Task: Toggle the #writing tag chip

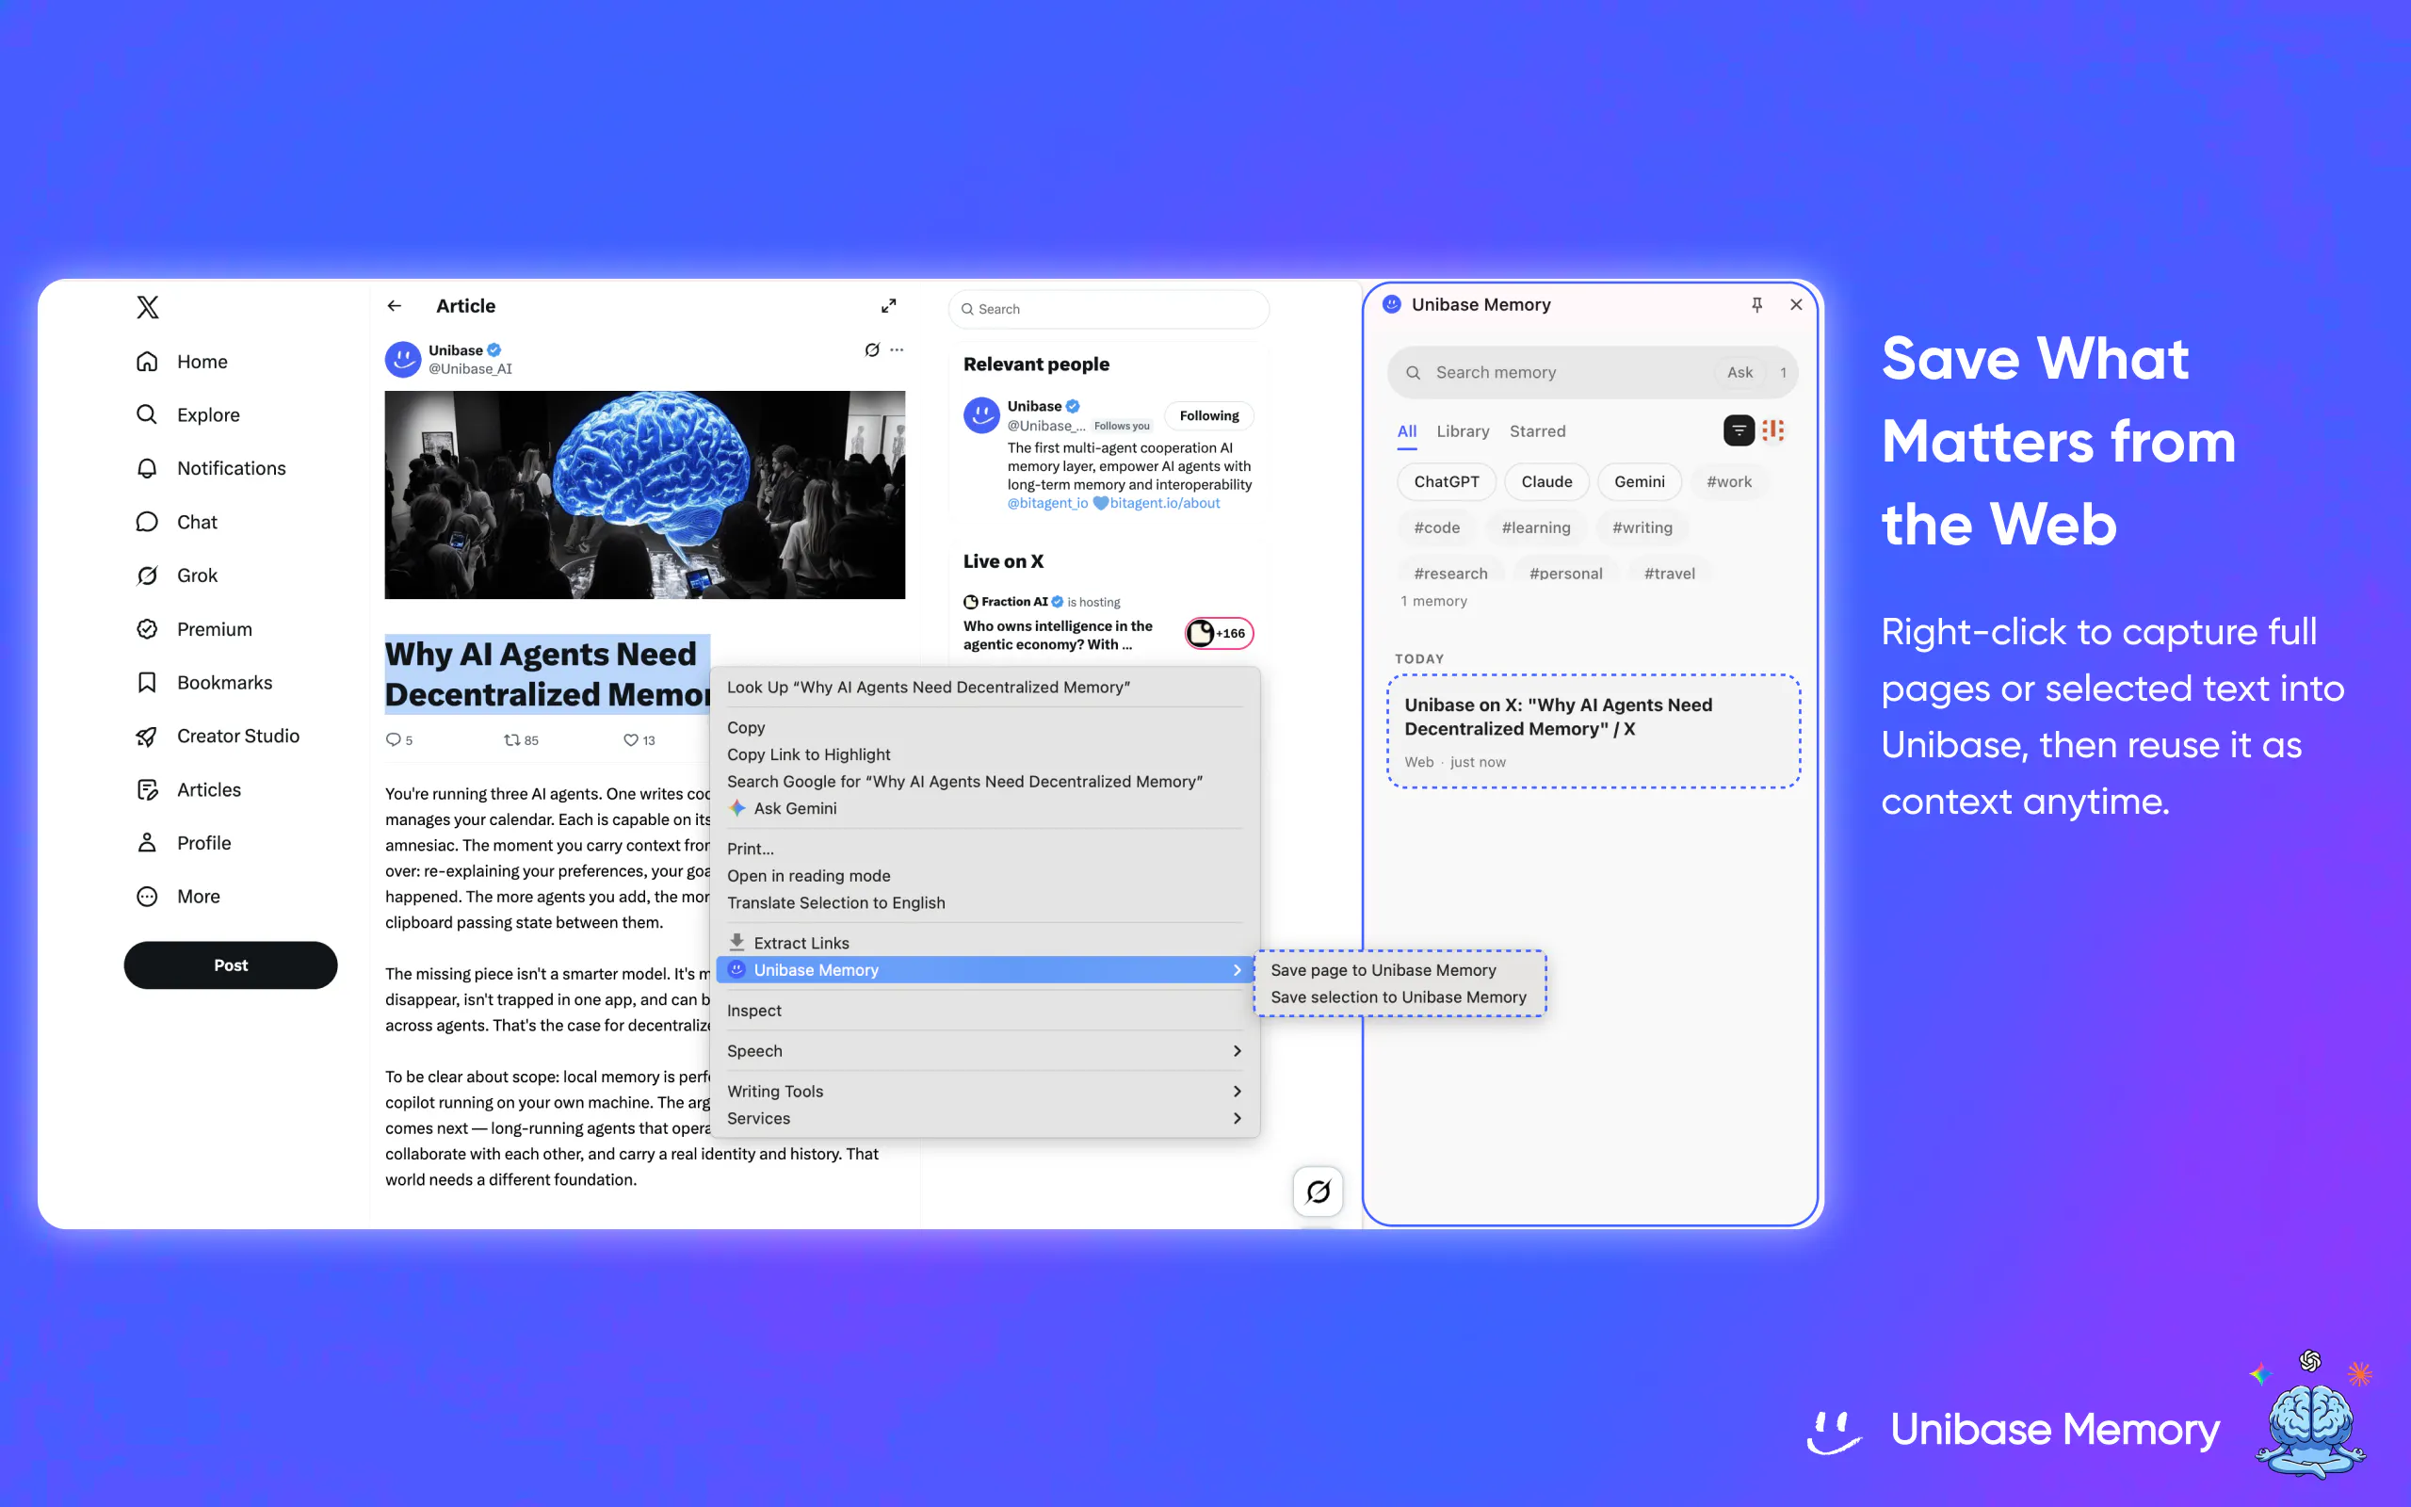Action: pos(1642,527)
